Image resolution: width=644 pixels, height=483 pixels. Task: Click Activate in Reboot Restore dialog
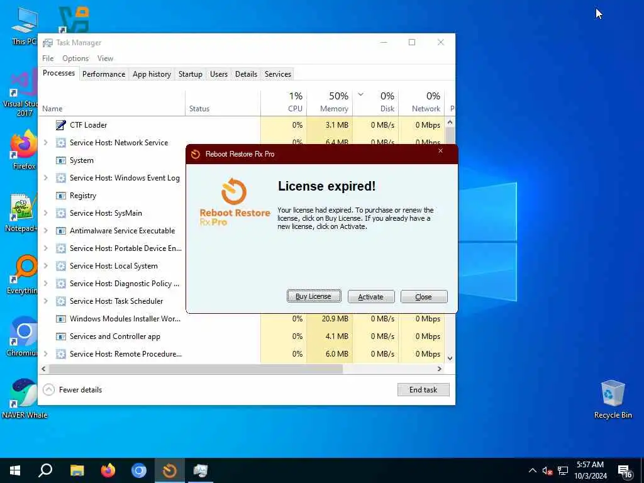coord(371,297)
